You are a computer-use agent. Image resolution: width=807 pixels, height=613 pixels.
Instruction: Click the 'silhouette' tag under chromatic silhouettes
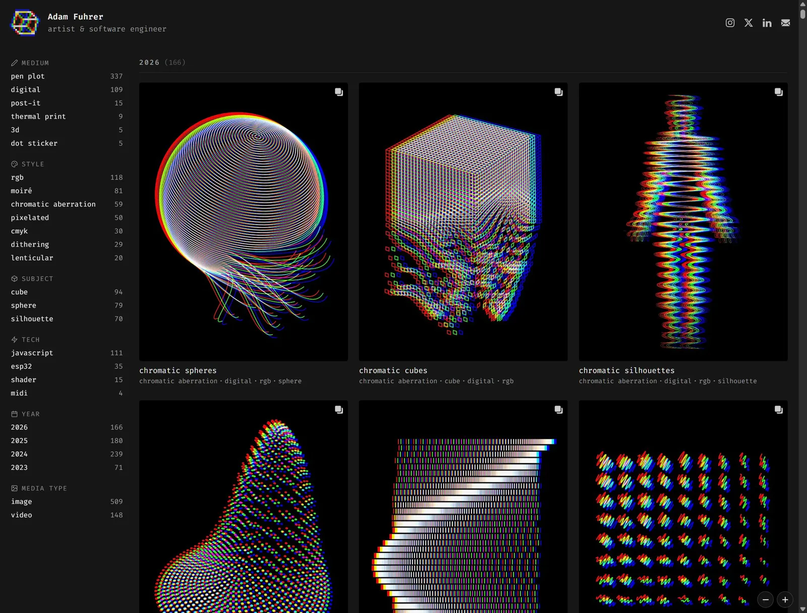(737, 381)
